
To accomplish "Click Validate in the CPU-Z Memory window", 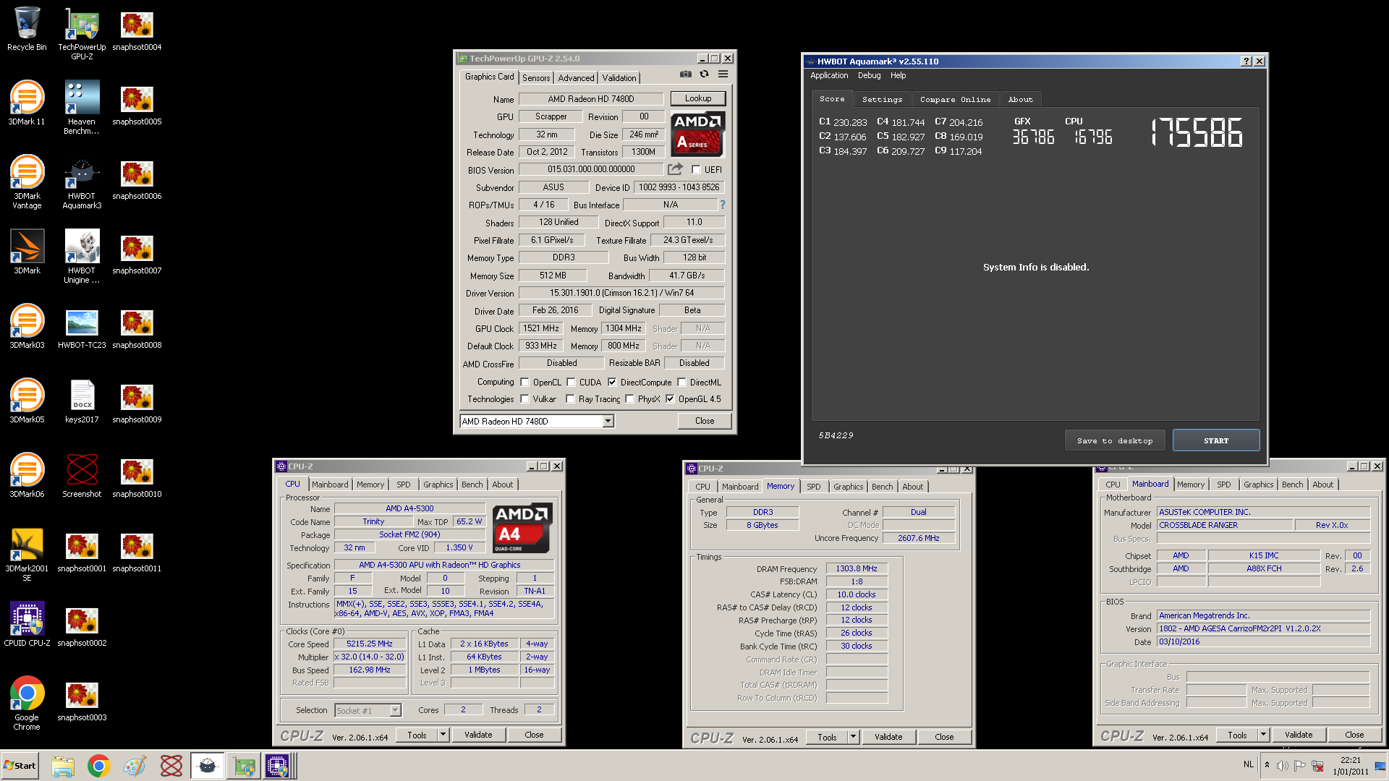I will click(x=888, y=737).
